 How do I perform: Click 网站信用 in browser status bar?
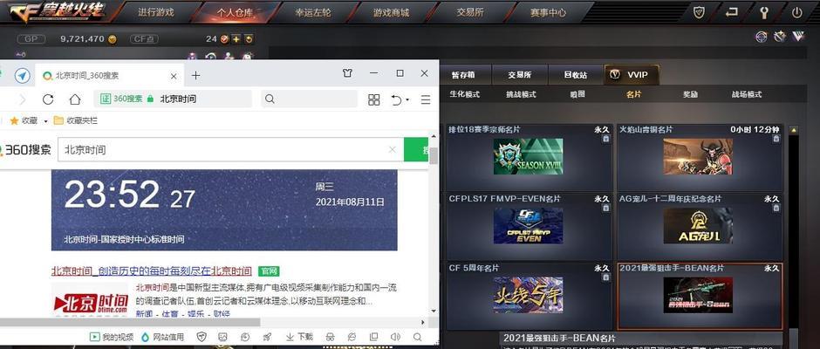tap(162, 337)
